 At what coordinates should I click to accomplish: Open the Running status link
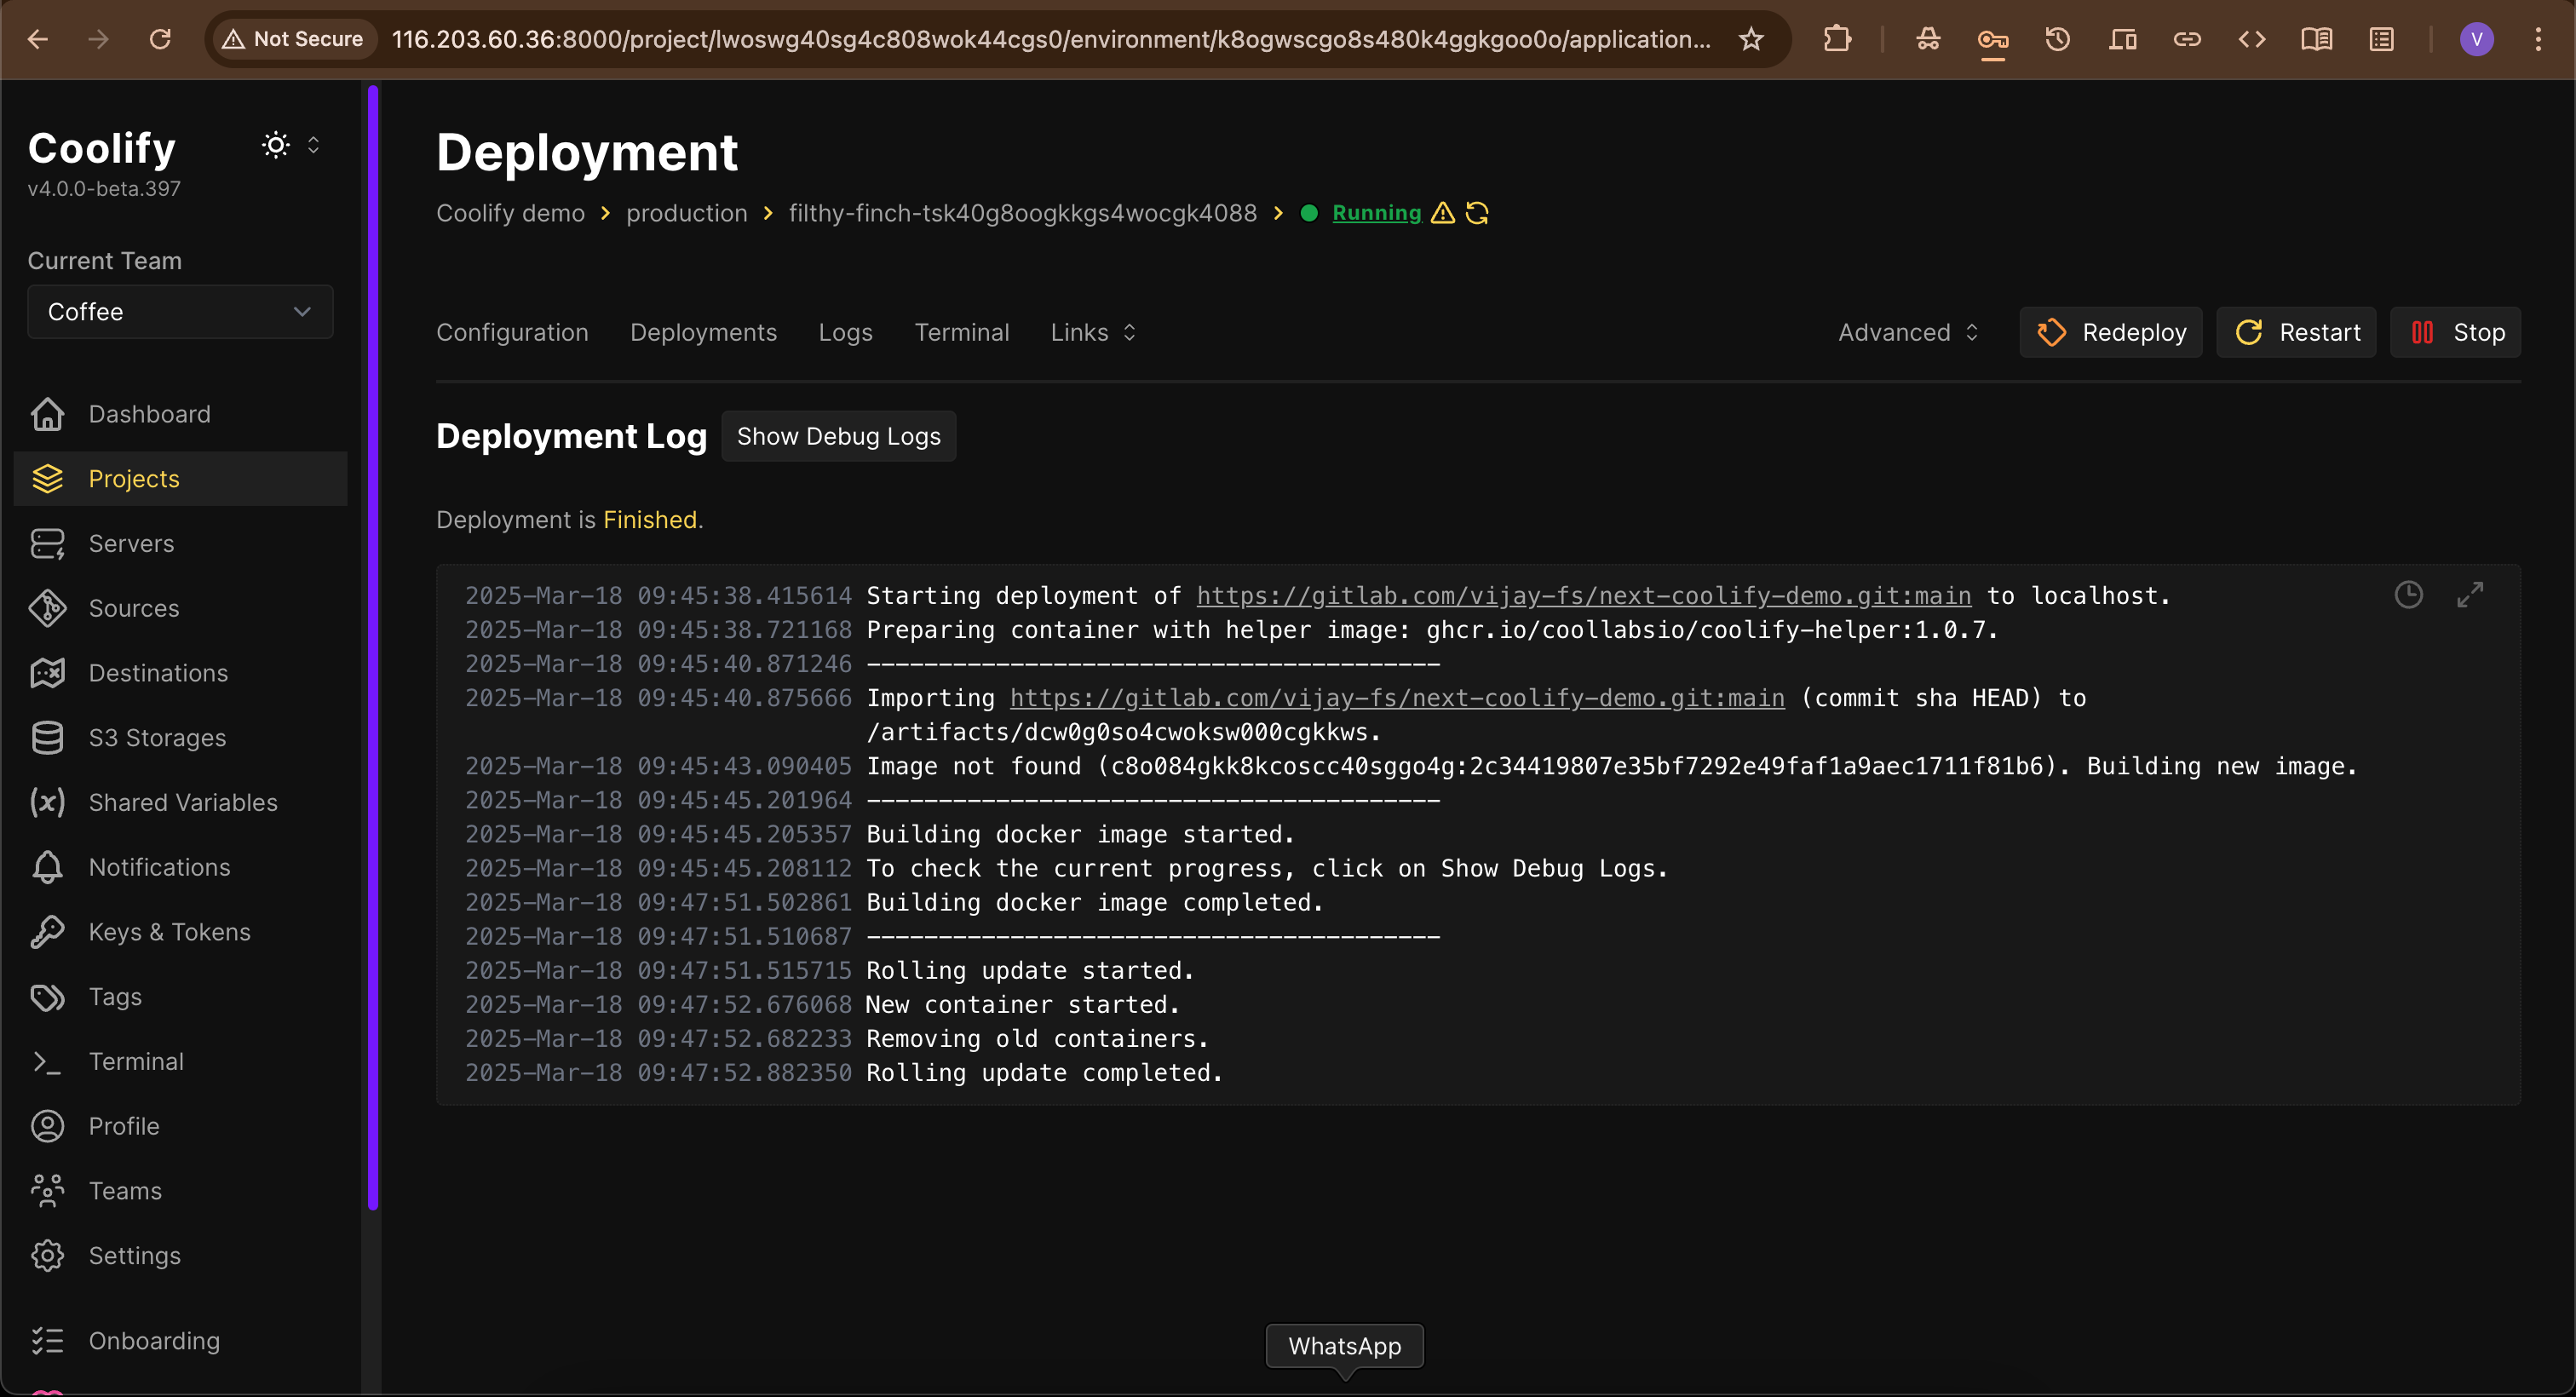point(1376,213)
